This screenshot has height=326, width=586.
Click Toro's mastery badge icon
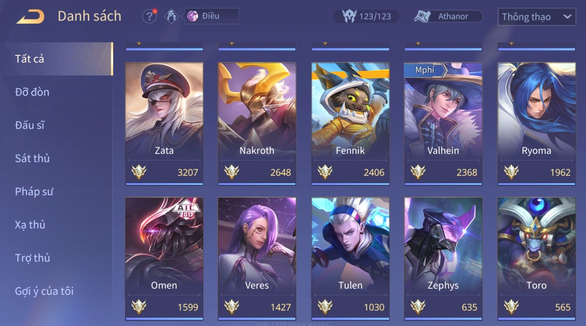(x=511, y=307)
